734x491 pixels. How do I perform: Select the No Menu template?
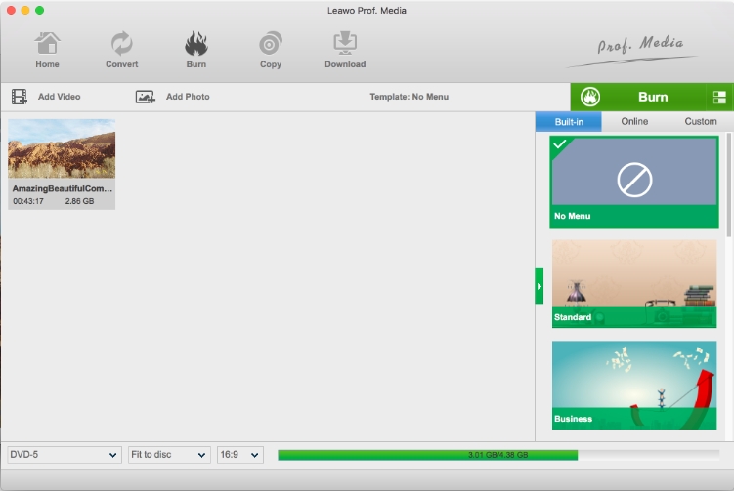tap(634, 182)
